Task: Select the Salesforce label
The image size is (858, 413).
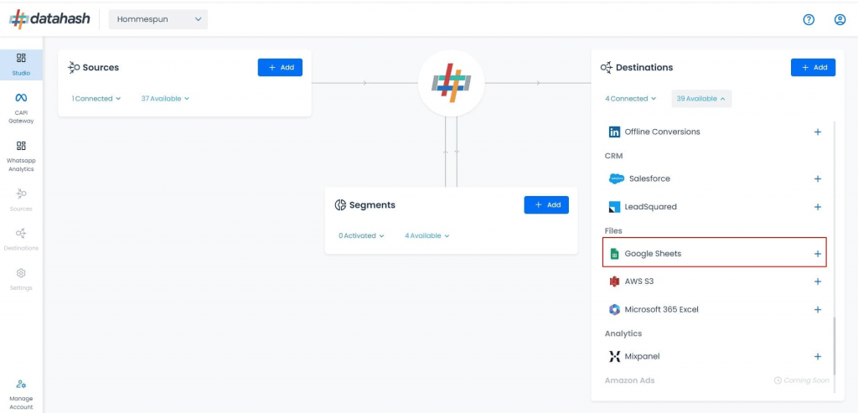Action: [x=649, y=179]
